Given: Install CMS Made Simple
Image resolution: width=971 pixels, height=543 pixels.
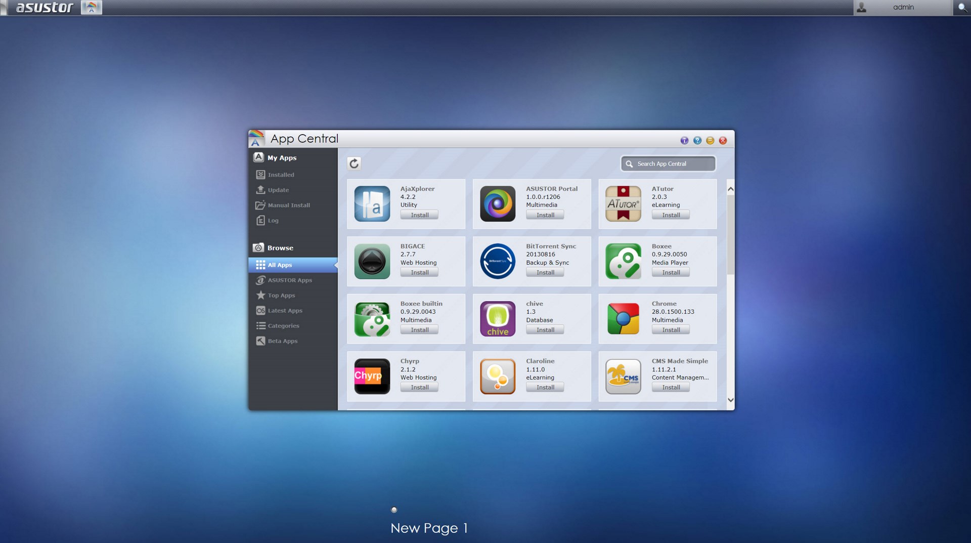Looking at the screenshot, I should tap(671, 387).
